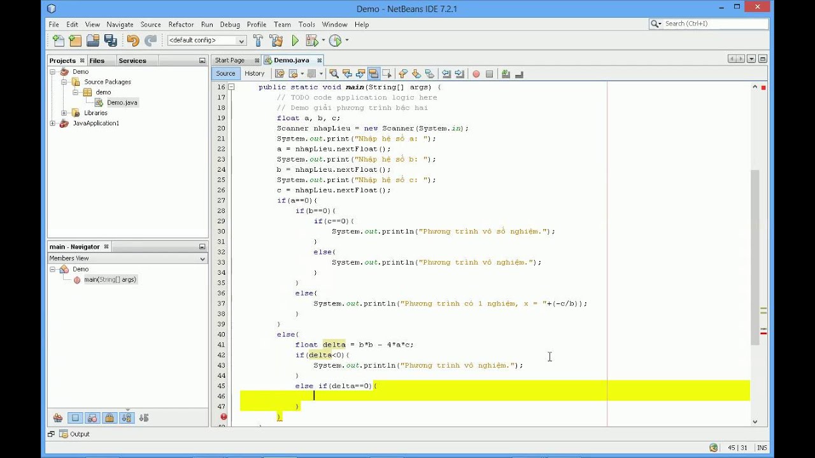This screenshot has height=458, width=815.
Task: Open the Refactor menu
Action: pyautogui.click(x=181, y=24)
